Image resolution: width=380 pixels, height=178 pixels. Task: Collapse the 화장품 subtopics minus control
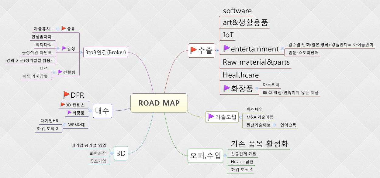click(x=257, y=88)
